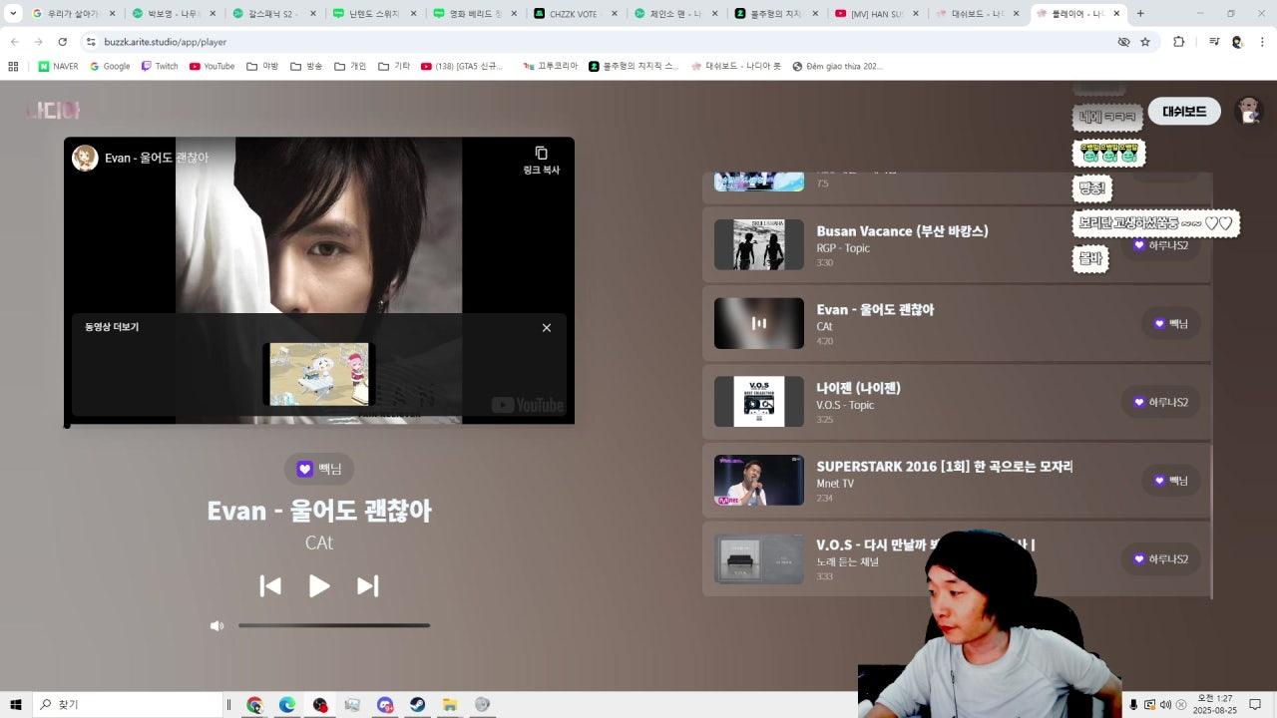Skip to the previous track
This screenshot has height=718, width=1277.
[x=270, y=585]
